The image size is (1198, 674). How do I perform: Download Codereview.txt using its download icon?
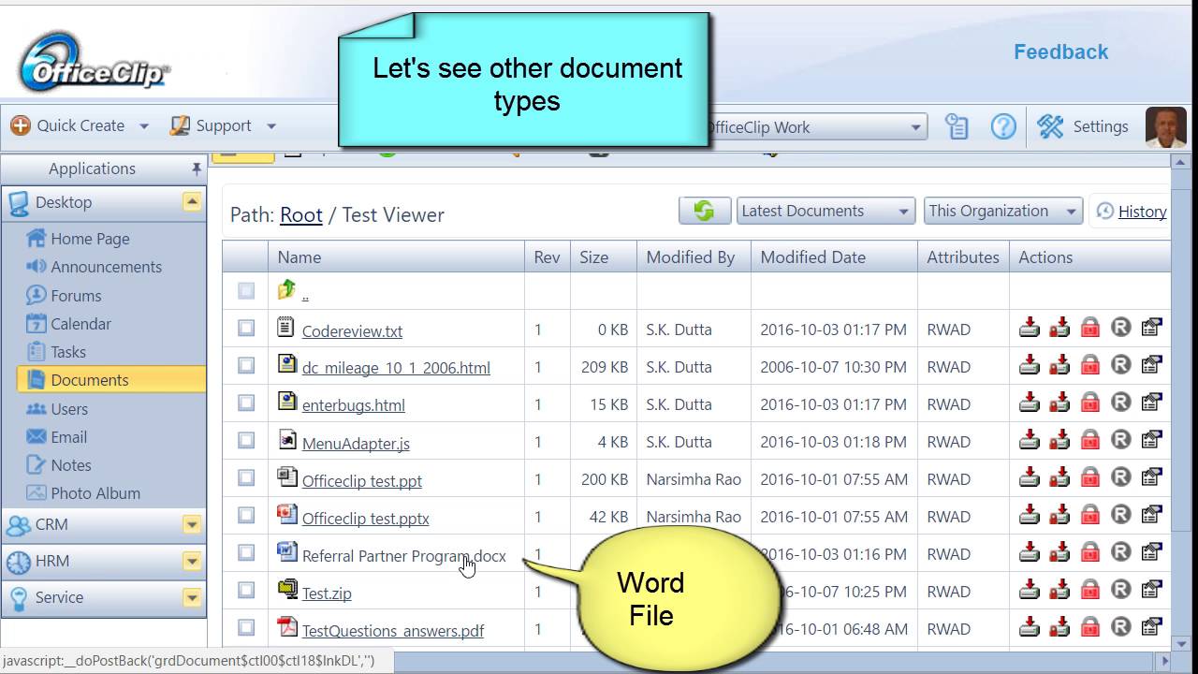tap(1030, 327)
